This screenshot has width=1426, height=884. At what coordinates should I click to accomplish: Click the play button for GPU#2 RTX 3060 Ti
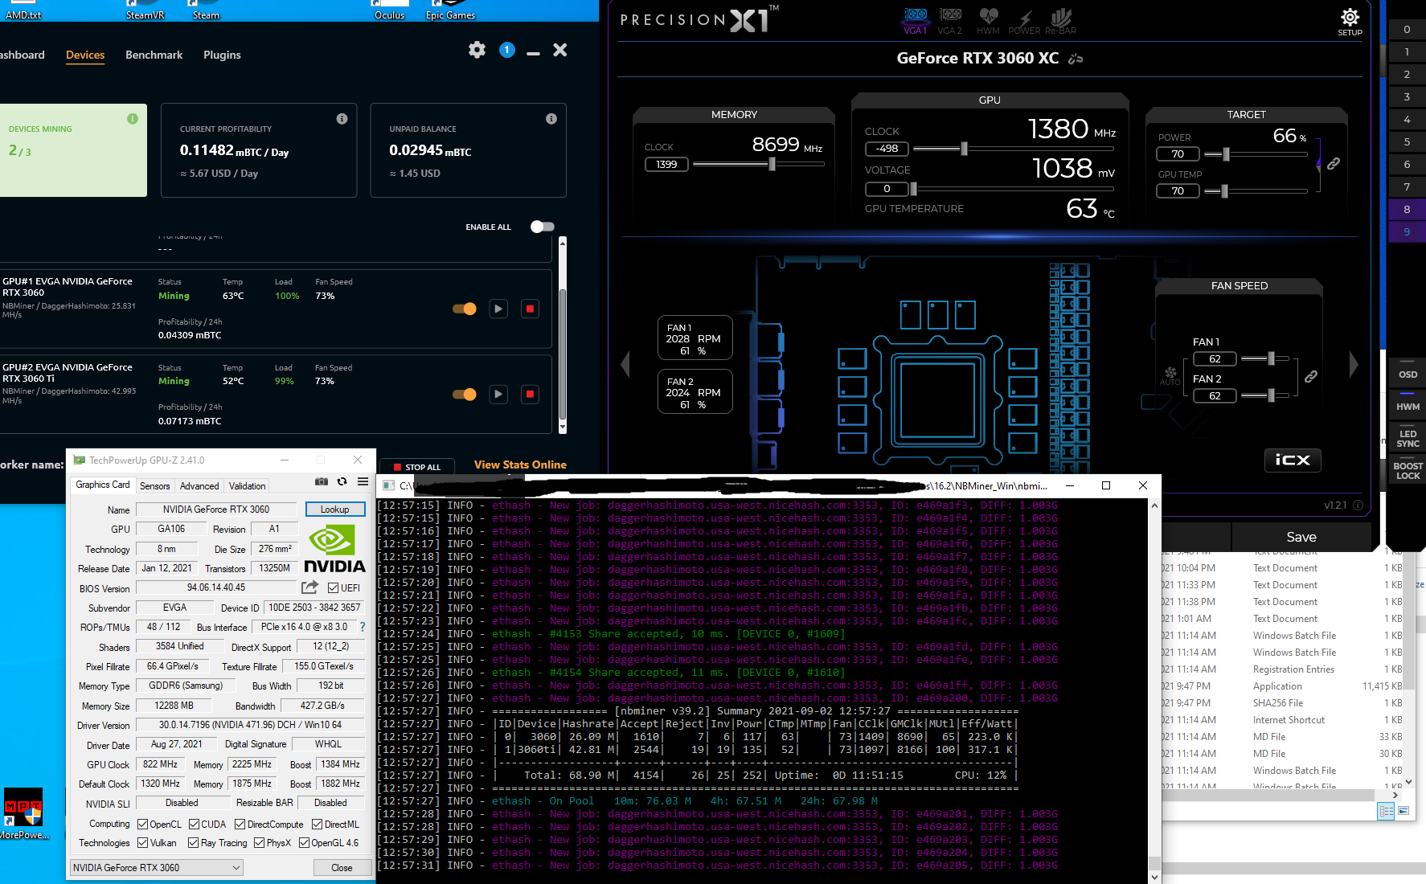tap(498, 394)
